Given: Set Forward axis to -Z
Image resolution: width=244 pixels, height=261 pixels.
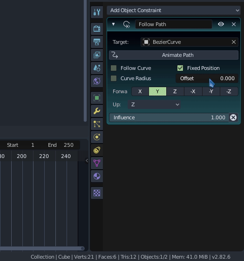Looking at the screenshot, I should click(x=229, y=91).
